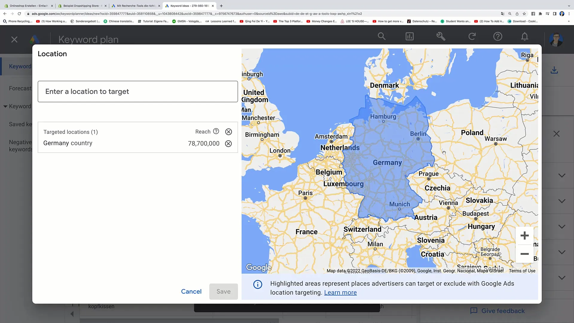Open the help question mark icon
The width and height of the screenshot is (574, 323).
(498, 36)
